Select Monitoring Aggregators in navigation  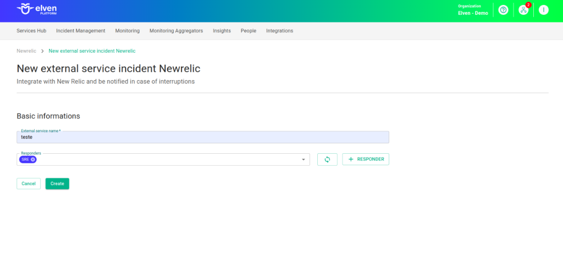(176, 31)
